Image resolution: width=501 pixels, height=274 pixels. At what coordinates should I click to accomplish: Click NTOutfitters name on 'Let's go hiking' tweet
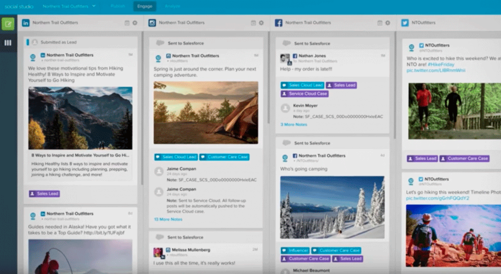[x=436, y=179]
